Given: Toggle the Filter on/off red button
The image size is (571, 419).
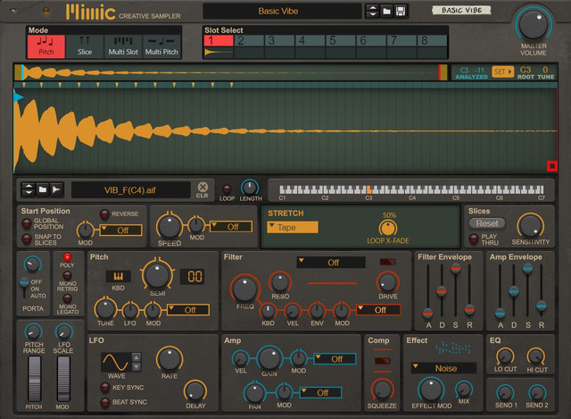Looking at the screenshot, I should click(x=387, y=262).
